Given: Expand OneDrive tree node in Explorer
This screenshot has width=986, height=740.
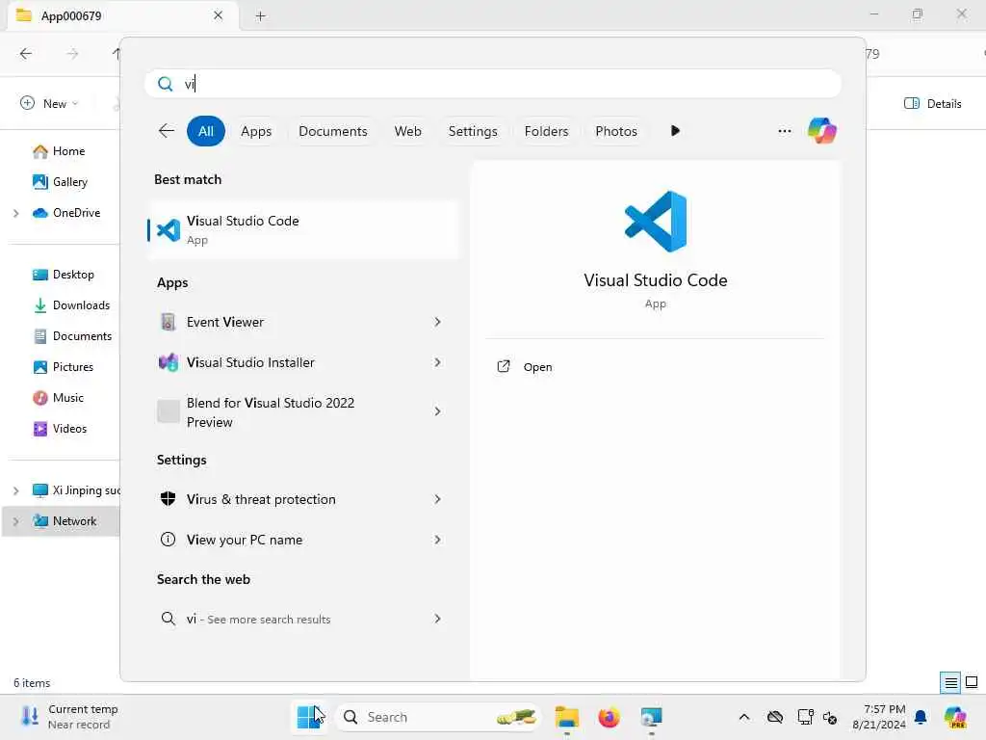Looking at the screenshot, I should pyautogui.click(x=15, y=213).
